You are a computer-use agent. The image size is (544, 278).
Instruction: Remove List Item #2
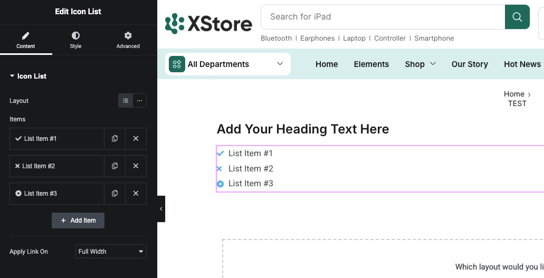tap(136, 166)
